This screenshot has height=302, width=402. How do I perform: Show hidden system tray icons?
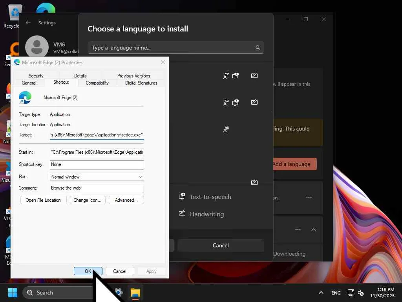321,293
